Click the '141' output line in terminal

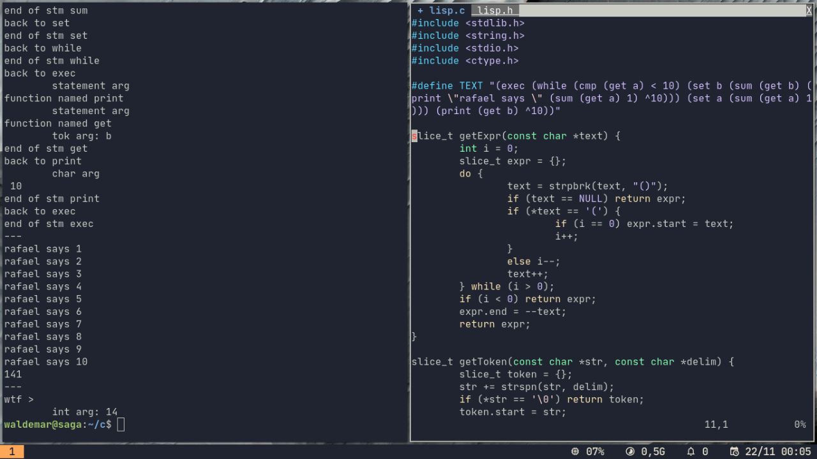(x=13, y=374)
